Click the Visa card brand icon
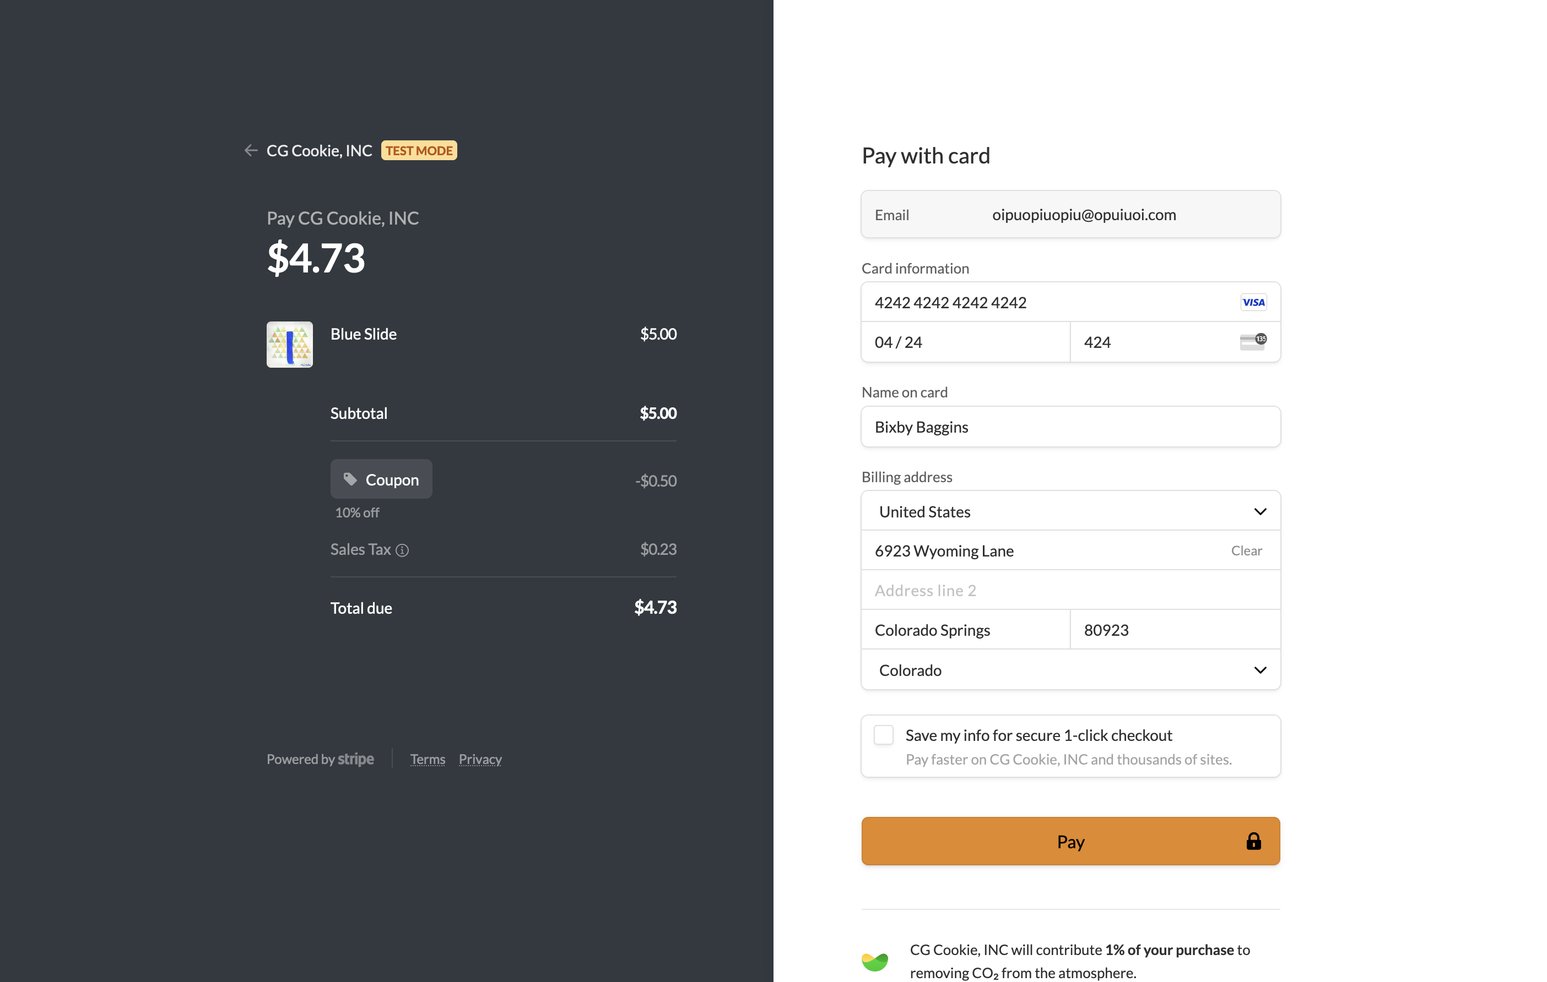Viewport: 1547px width, 982px height. click(x=1253, y=302)
